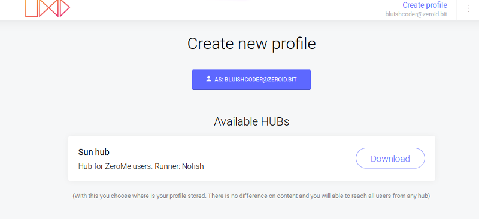Image resolution: width=479 pixels, height=219 pixels.
Task: Click the pink triangle of the logo
Action: (x=65, y=8)
